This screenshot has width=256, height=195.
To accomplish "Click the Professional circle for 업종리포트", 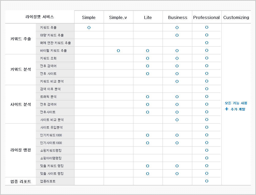I will pos(207,181).
